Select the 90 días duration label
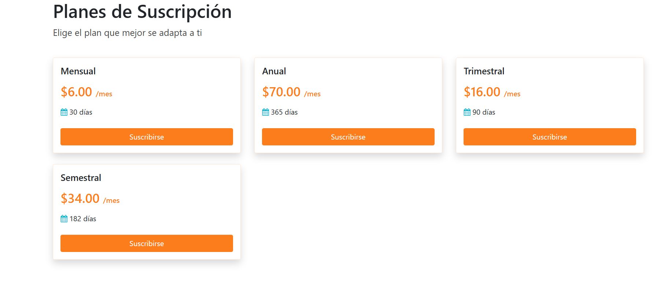The height and width of the screenshot is (282, 653). [484, 112]
